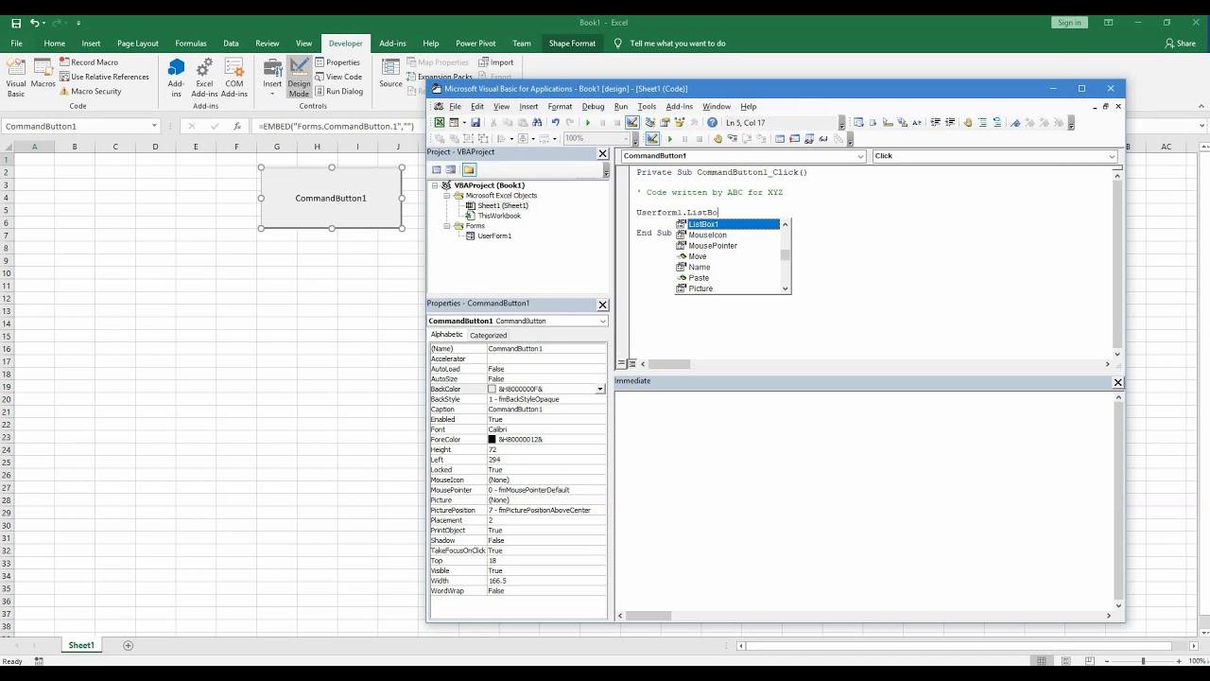Collapse Microsoft Excel Objects folder

(x=447, y=196)
